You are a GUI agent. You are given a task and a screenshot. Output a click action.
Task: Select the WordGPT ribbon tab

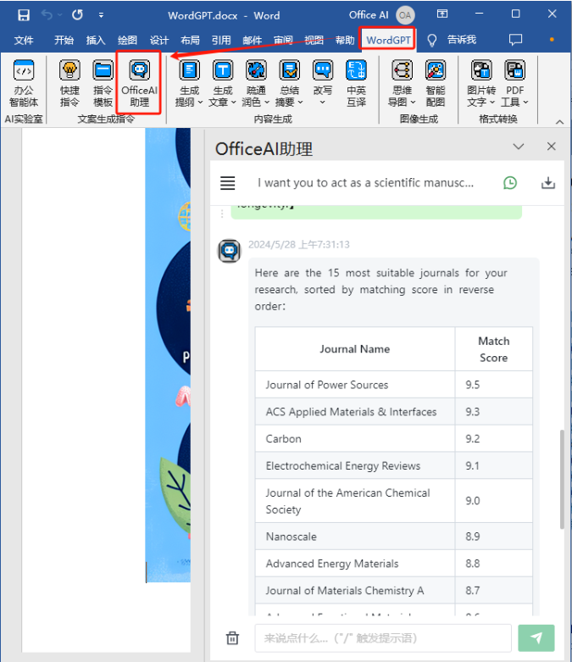(x=388, y=40)
